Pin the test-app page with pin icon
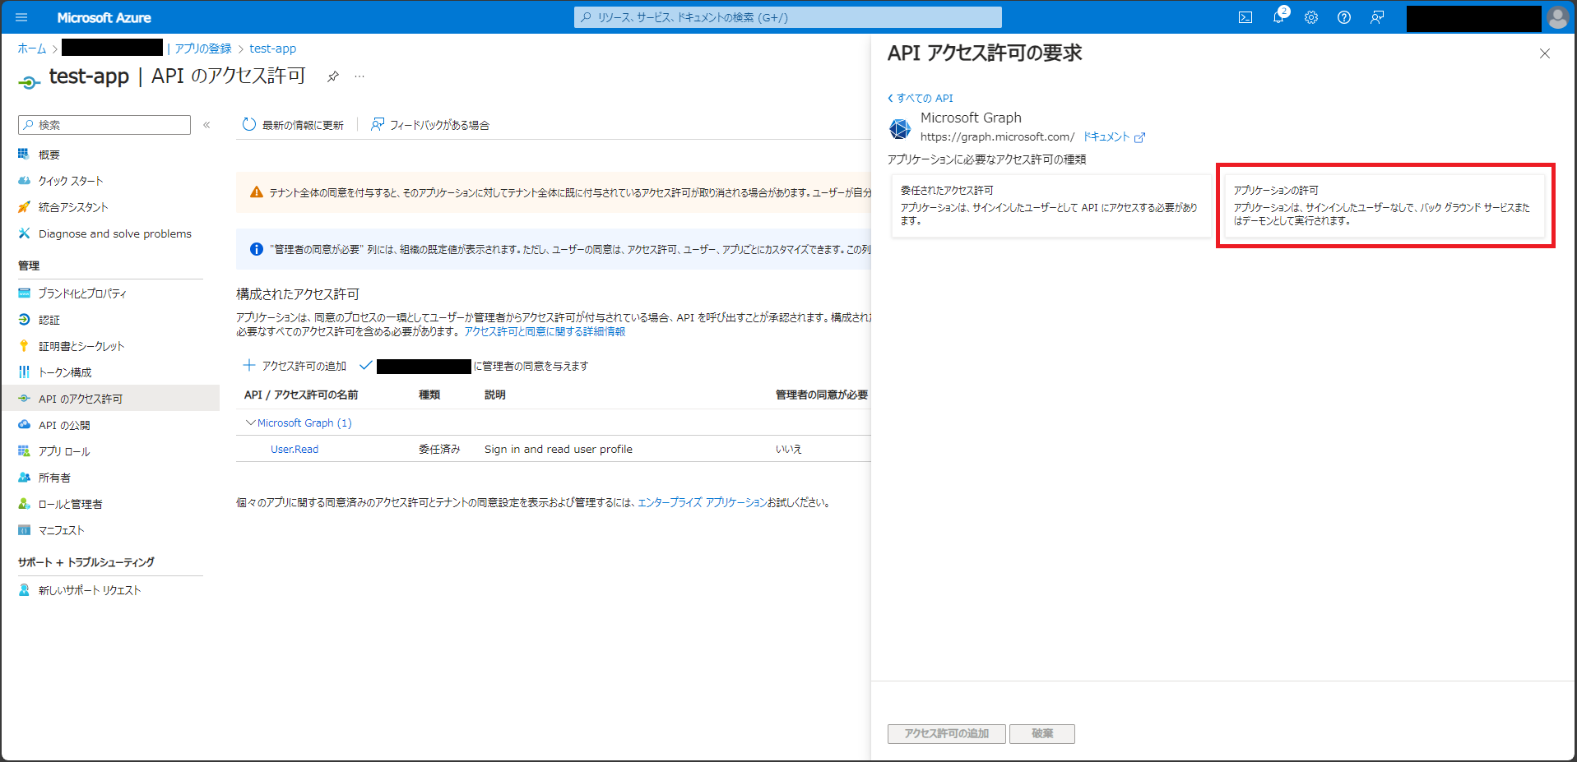Image resolution: width=1577 pixels, height=762 pixels. pyautogui.click(x=332, y=76)
